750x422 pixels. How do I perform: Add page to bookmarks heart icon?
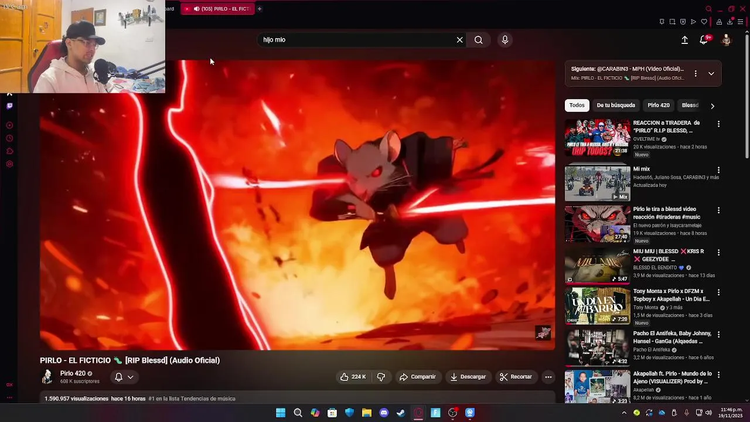(704, 22)
